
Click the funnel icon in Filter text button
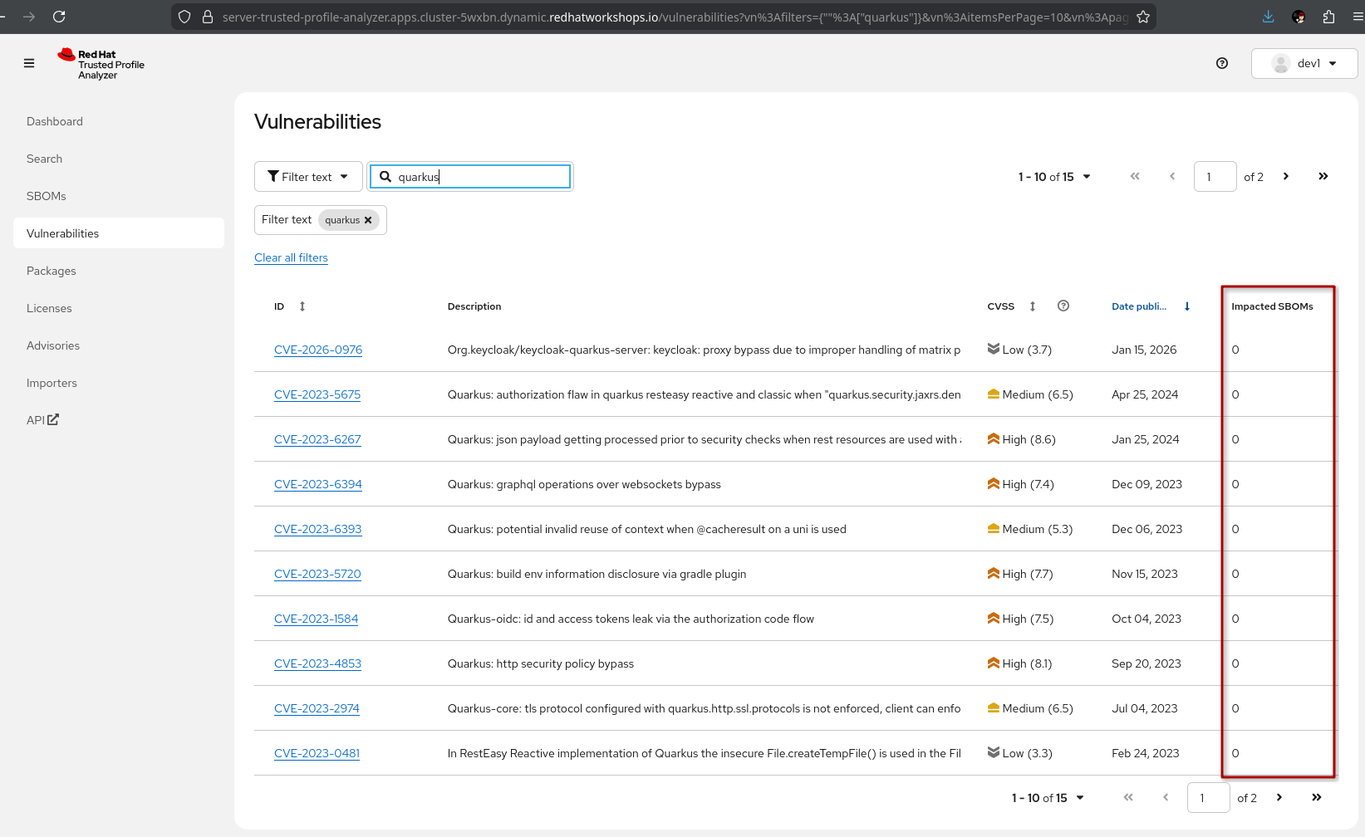click(274, 176)
